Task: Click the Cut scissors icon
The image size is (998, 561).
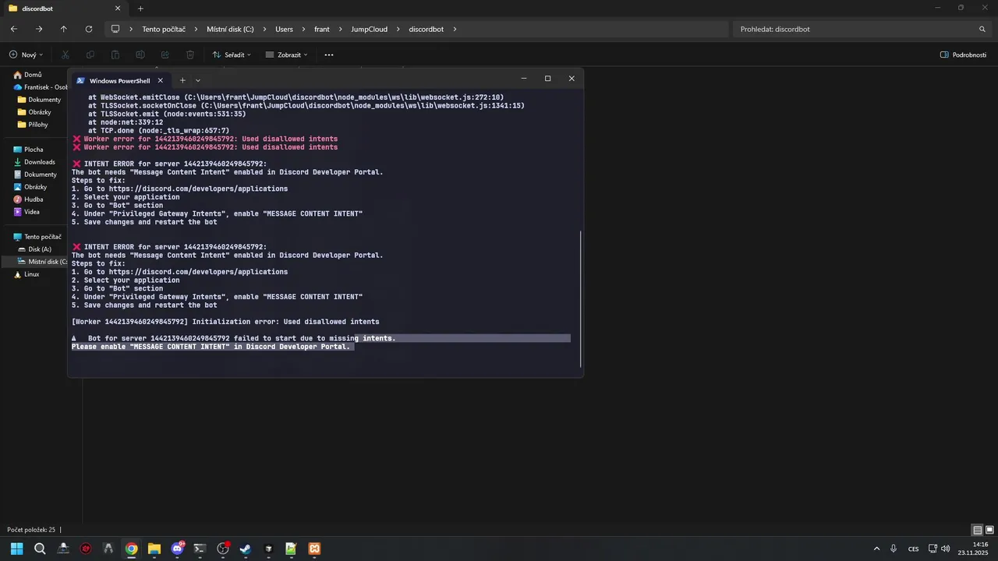Action: coord(65,55)
